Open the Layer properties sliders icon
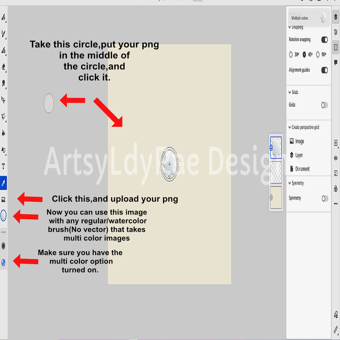The image size is (340, 340). pyautogui.click(x=336, y=32)
